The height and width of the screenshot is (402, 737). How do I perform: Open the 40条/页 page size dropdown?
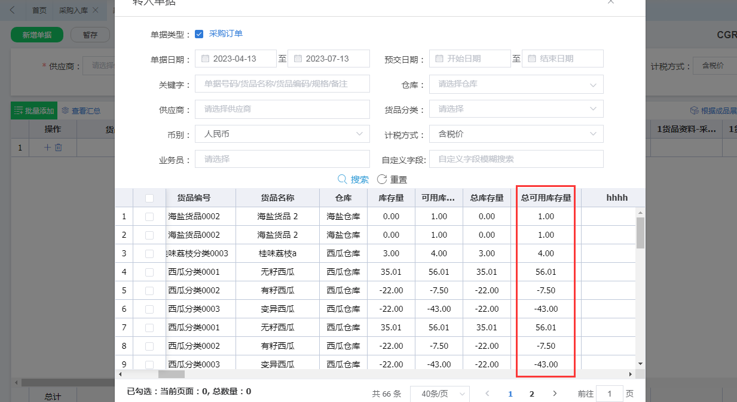tap(439, 394)
